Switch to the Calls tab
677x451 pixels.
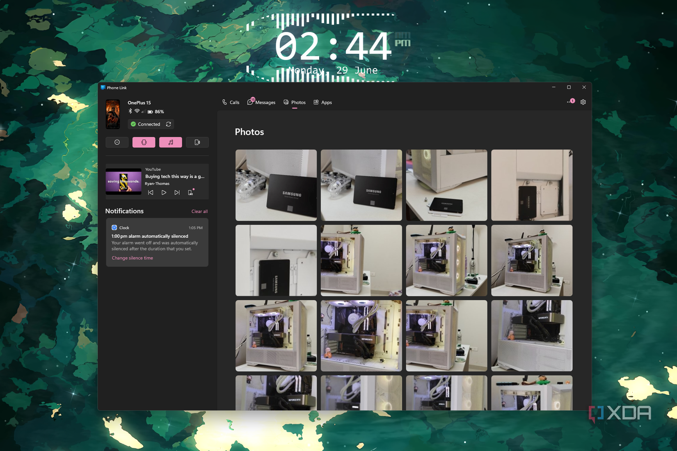point(231,102)
